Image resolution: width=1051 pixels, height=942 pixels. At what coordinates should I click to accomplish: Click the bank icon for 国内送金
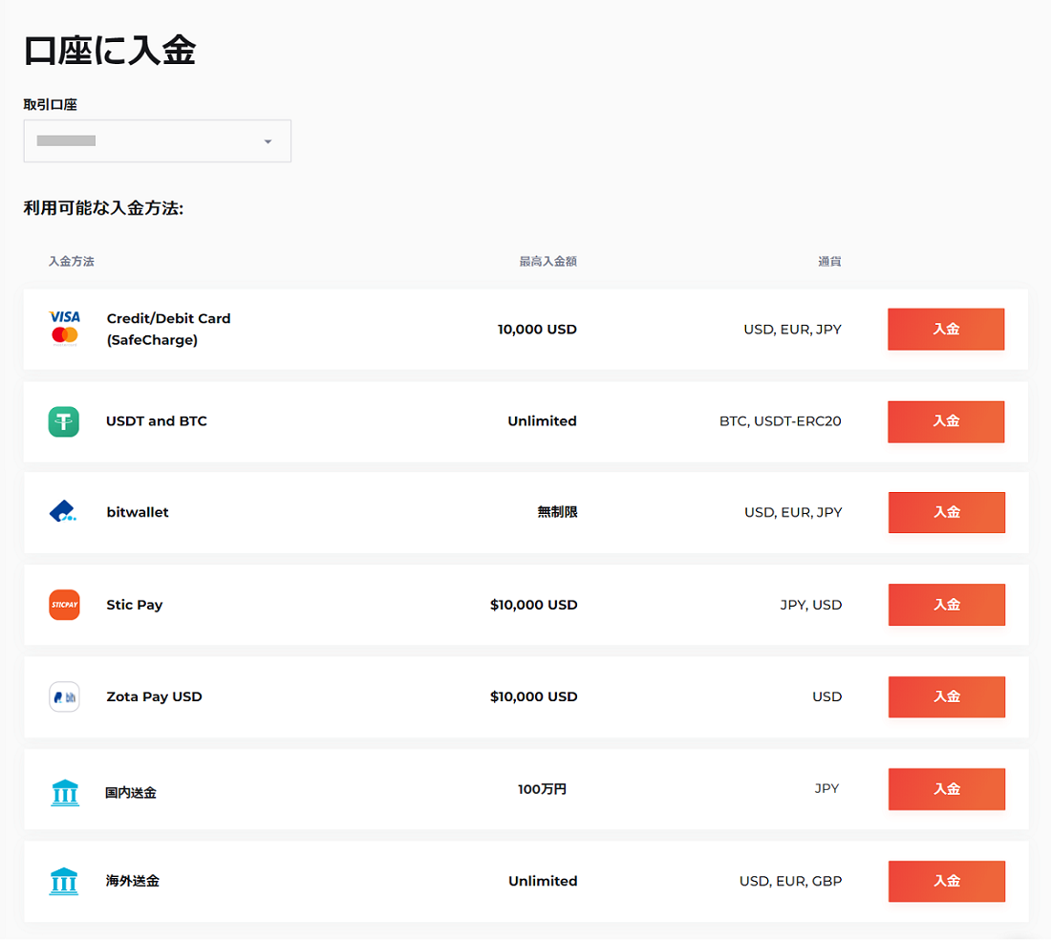click(x=64, y=791)
